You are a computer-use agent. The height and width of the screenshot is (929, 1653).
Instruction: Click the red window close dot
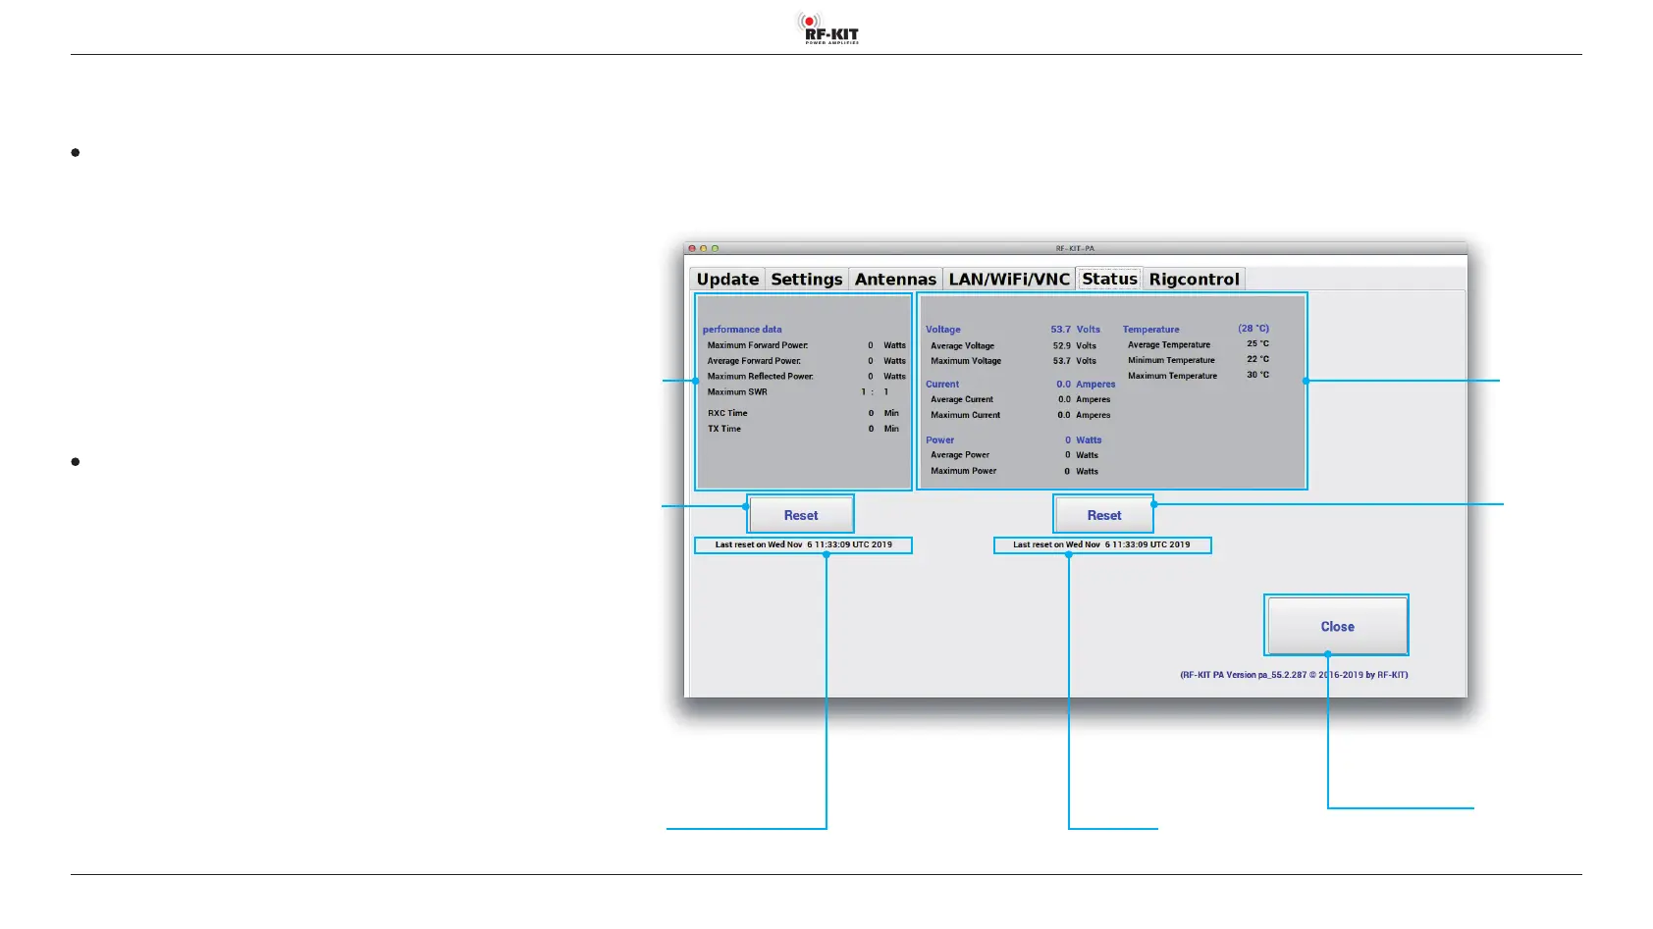pos(692,248)
